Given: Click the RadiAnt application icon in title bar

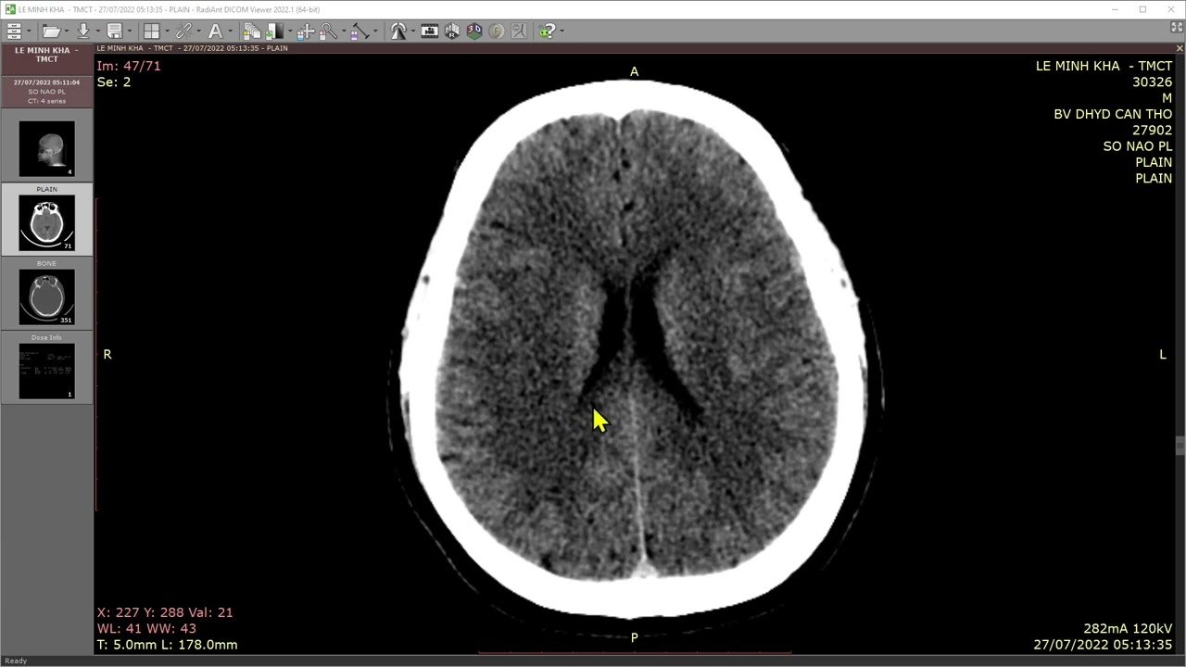Looking at the screenshot, I should (9, 8).
